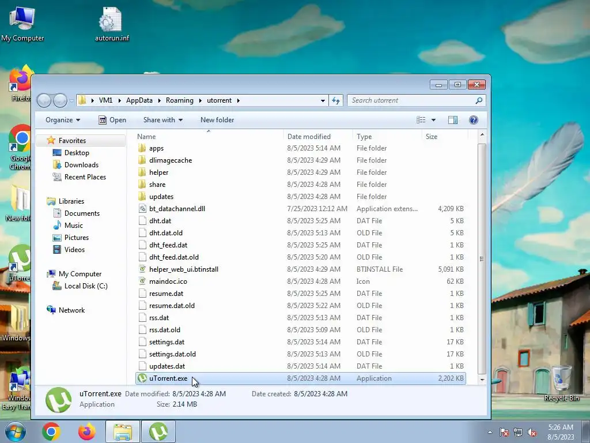This screenshot has width=590, height=443.
Task: Expand arrow after AppData in breadcrumb
Action: (x=159, y=100)
